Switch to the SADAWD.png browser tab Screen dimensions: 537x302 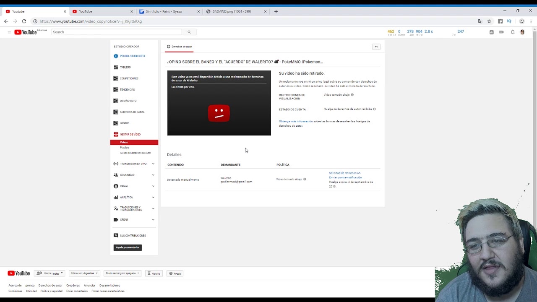[236, 11]
